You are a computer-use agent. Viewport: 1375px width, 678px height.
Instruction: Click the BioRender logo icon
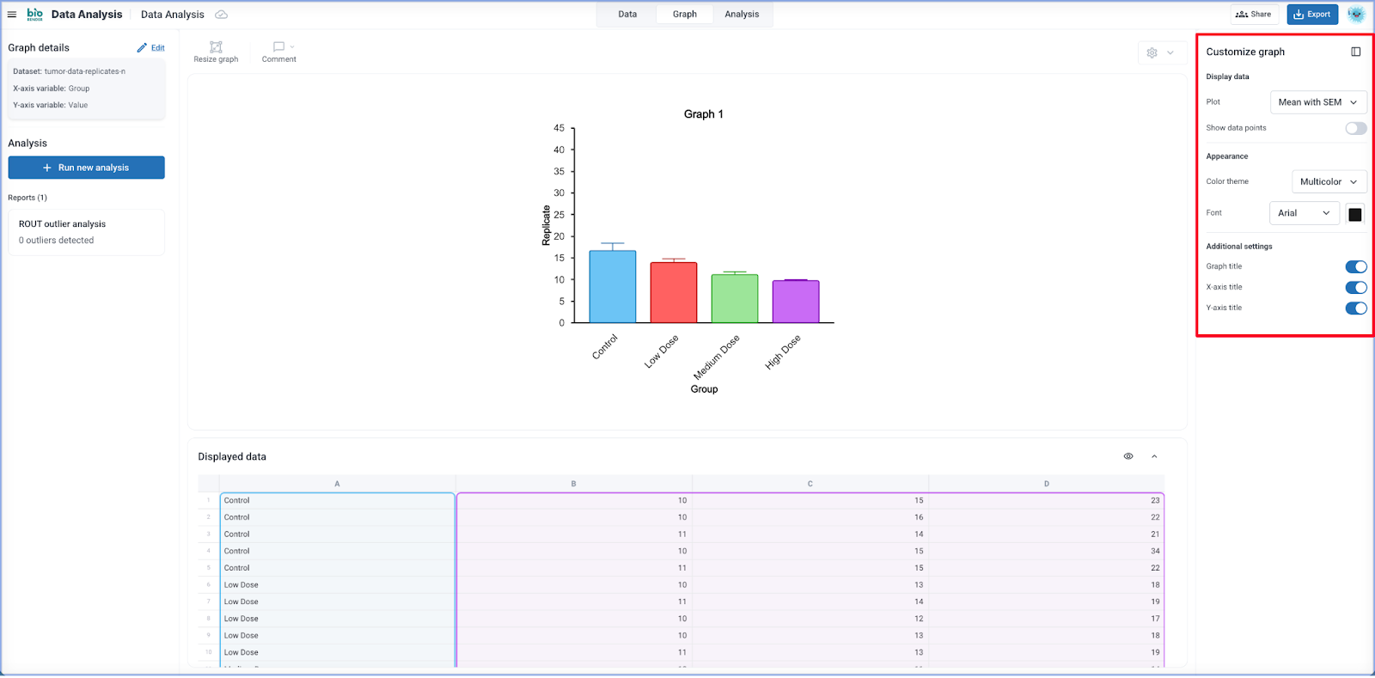[34, 15]
